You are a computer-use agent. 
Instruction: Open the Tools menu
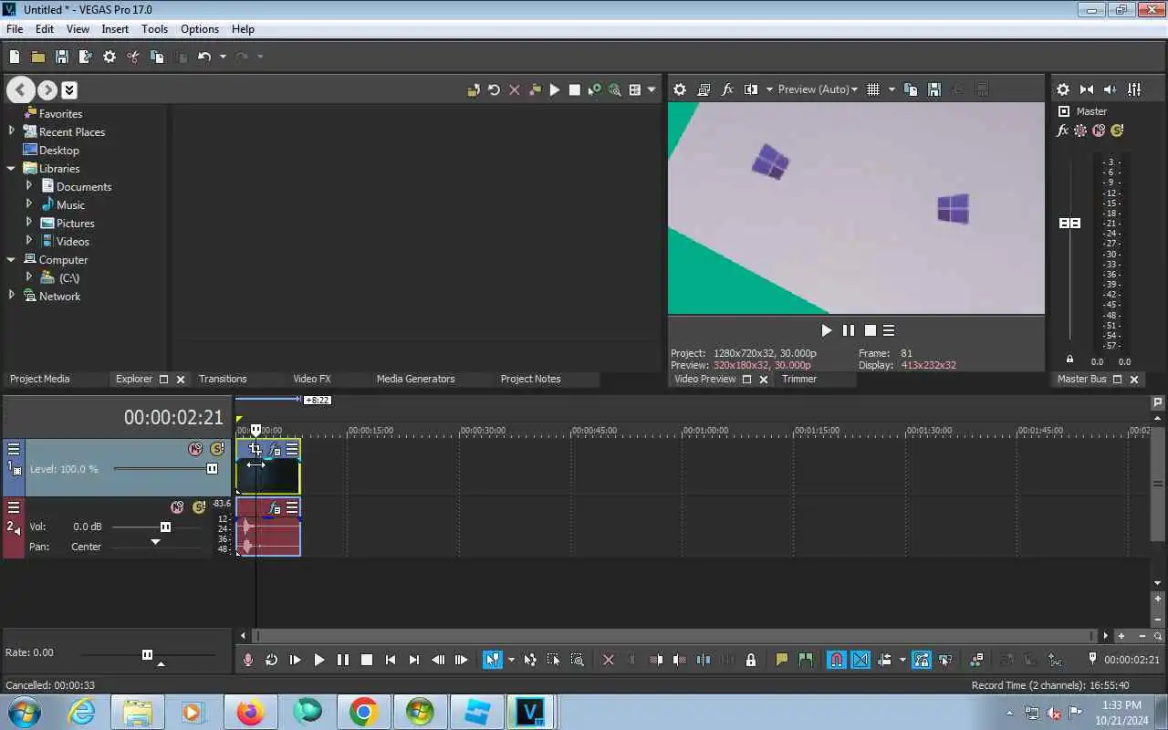pyautogui.click(x=154, y=29)
